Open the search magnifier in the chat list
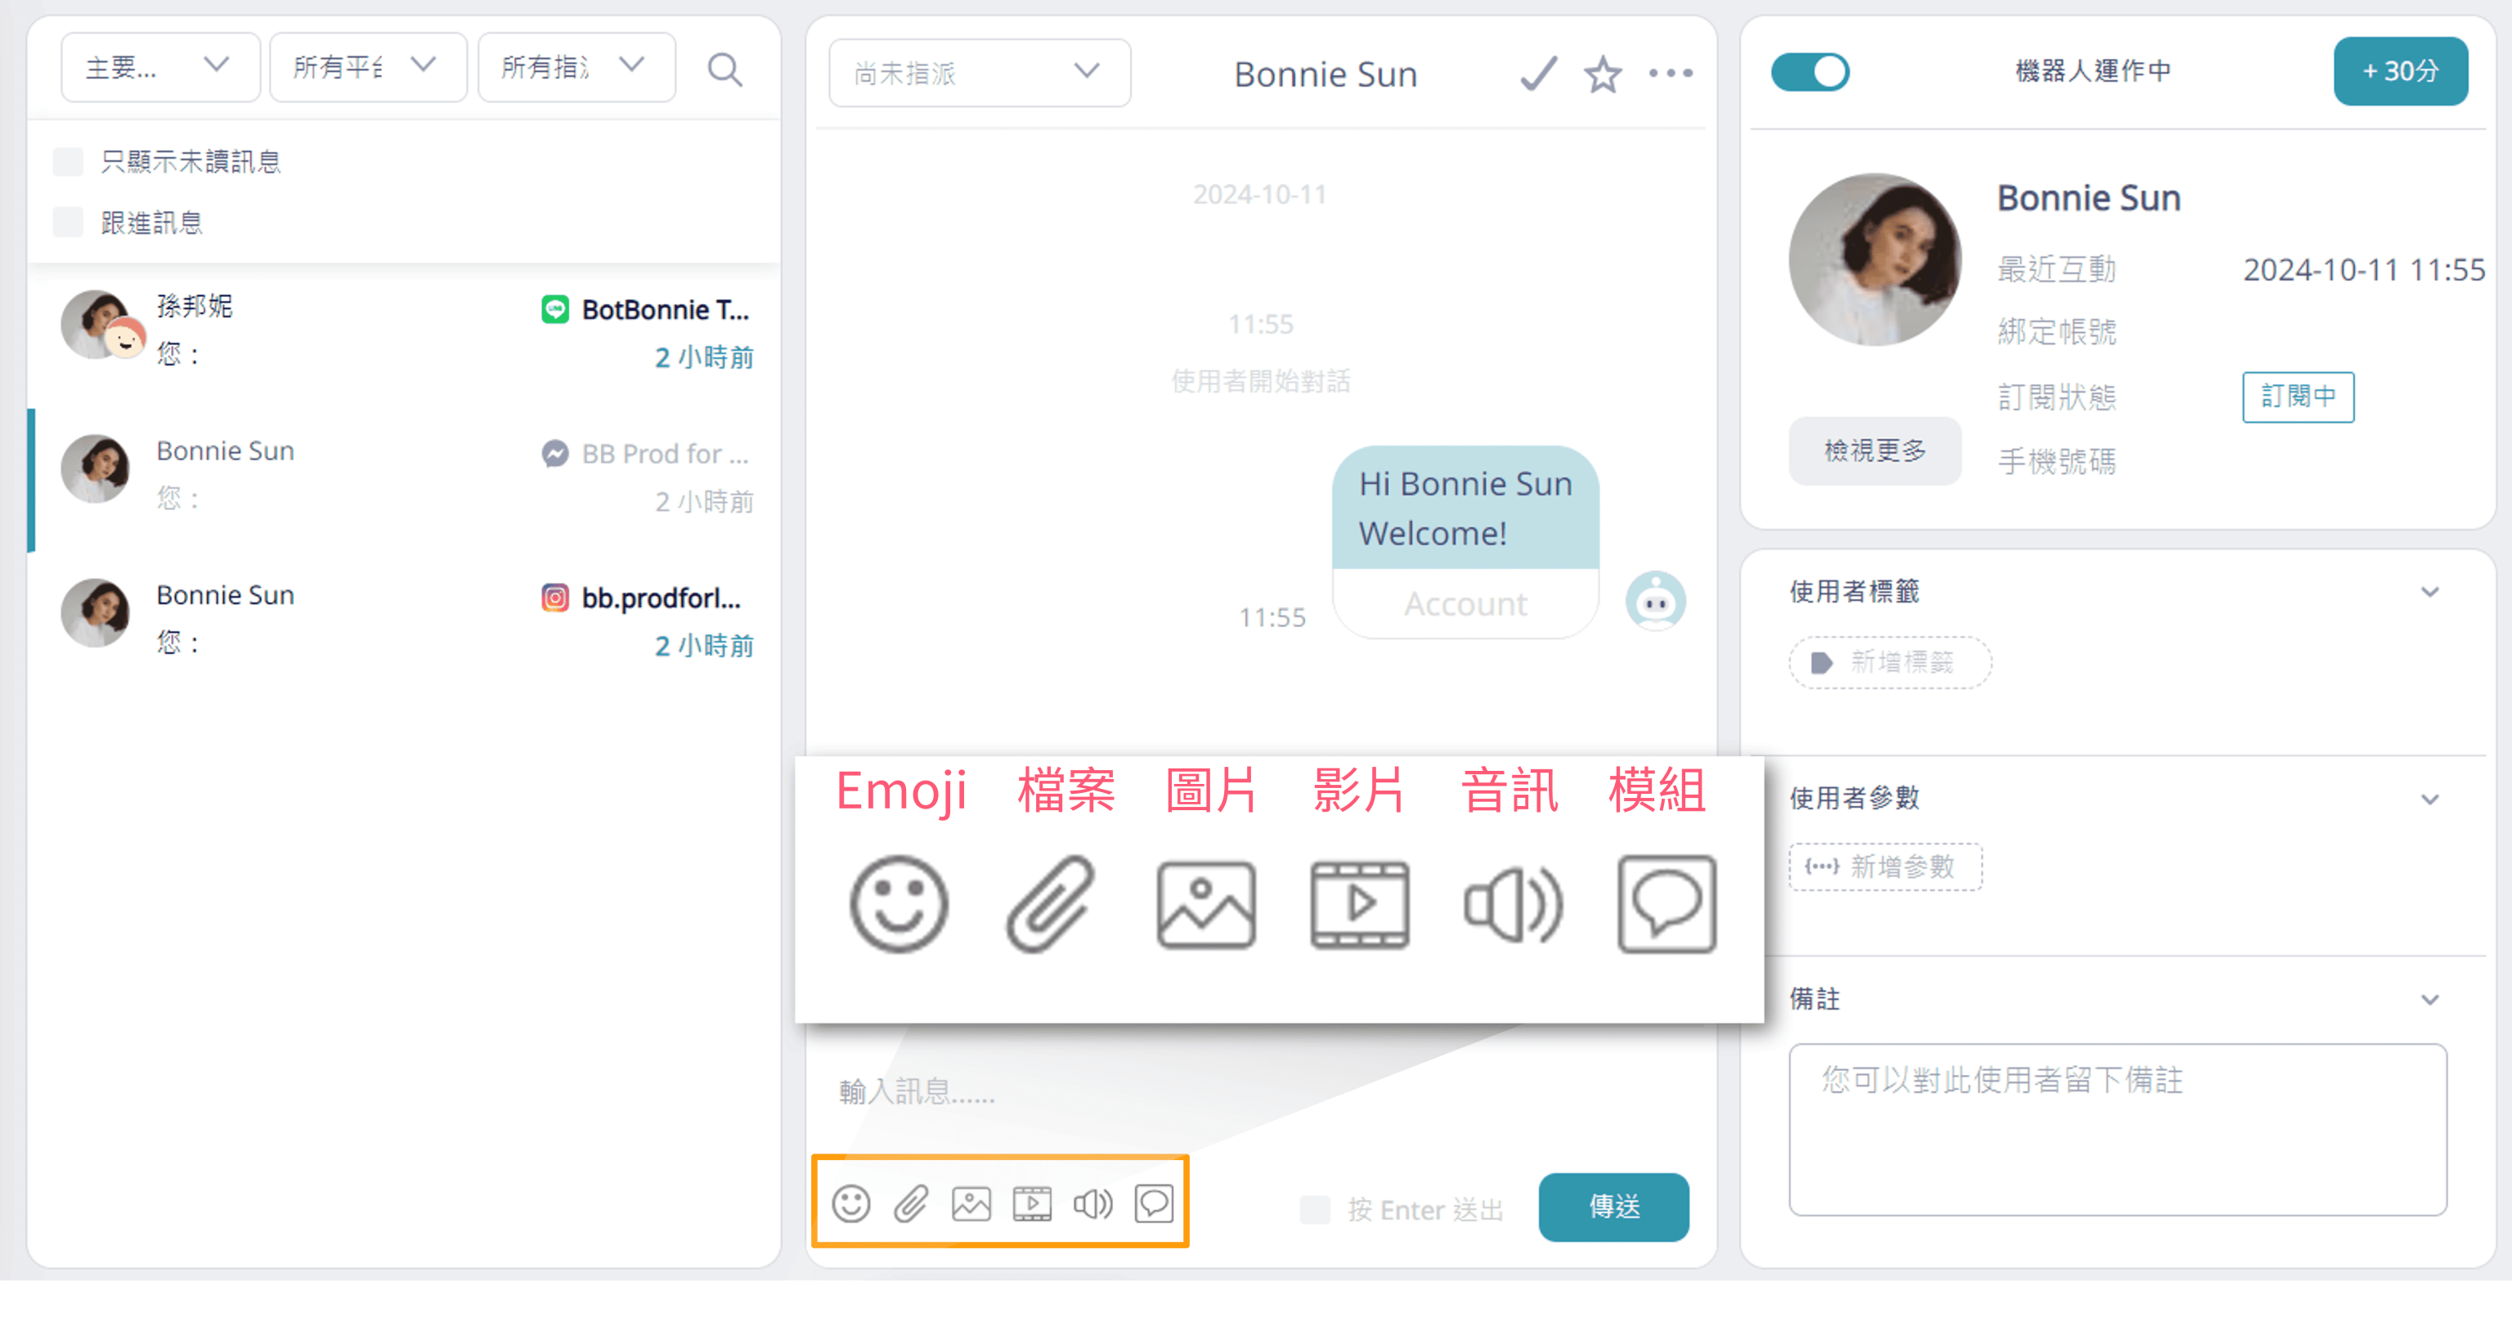The height and width of the screenshot is (1317, 2512). [x=724, y=69]
